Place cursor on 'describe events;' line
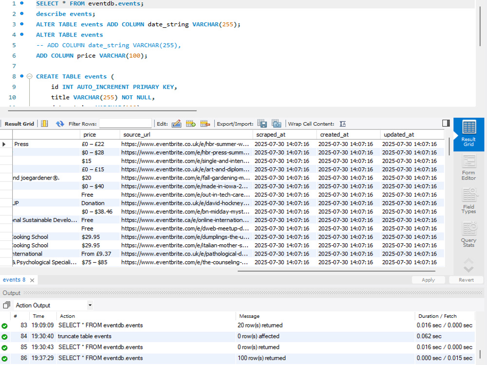 [66, 14]
